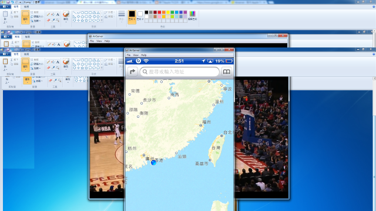Tap the directions arrow button in Maps
Image resolution: width=376 pixels, height=211 pixels.
pyautogui.click(x=132, y=72)
